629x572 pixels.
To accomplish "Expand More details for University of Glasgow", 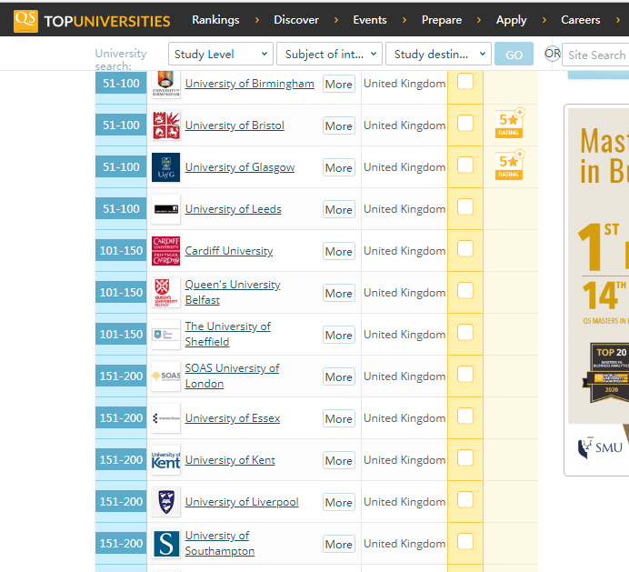I will [339, 167].
